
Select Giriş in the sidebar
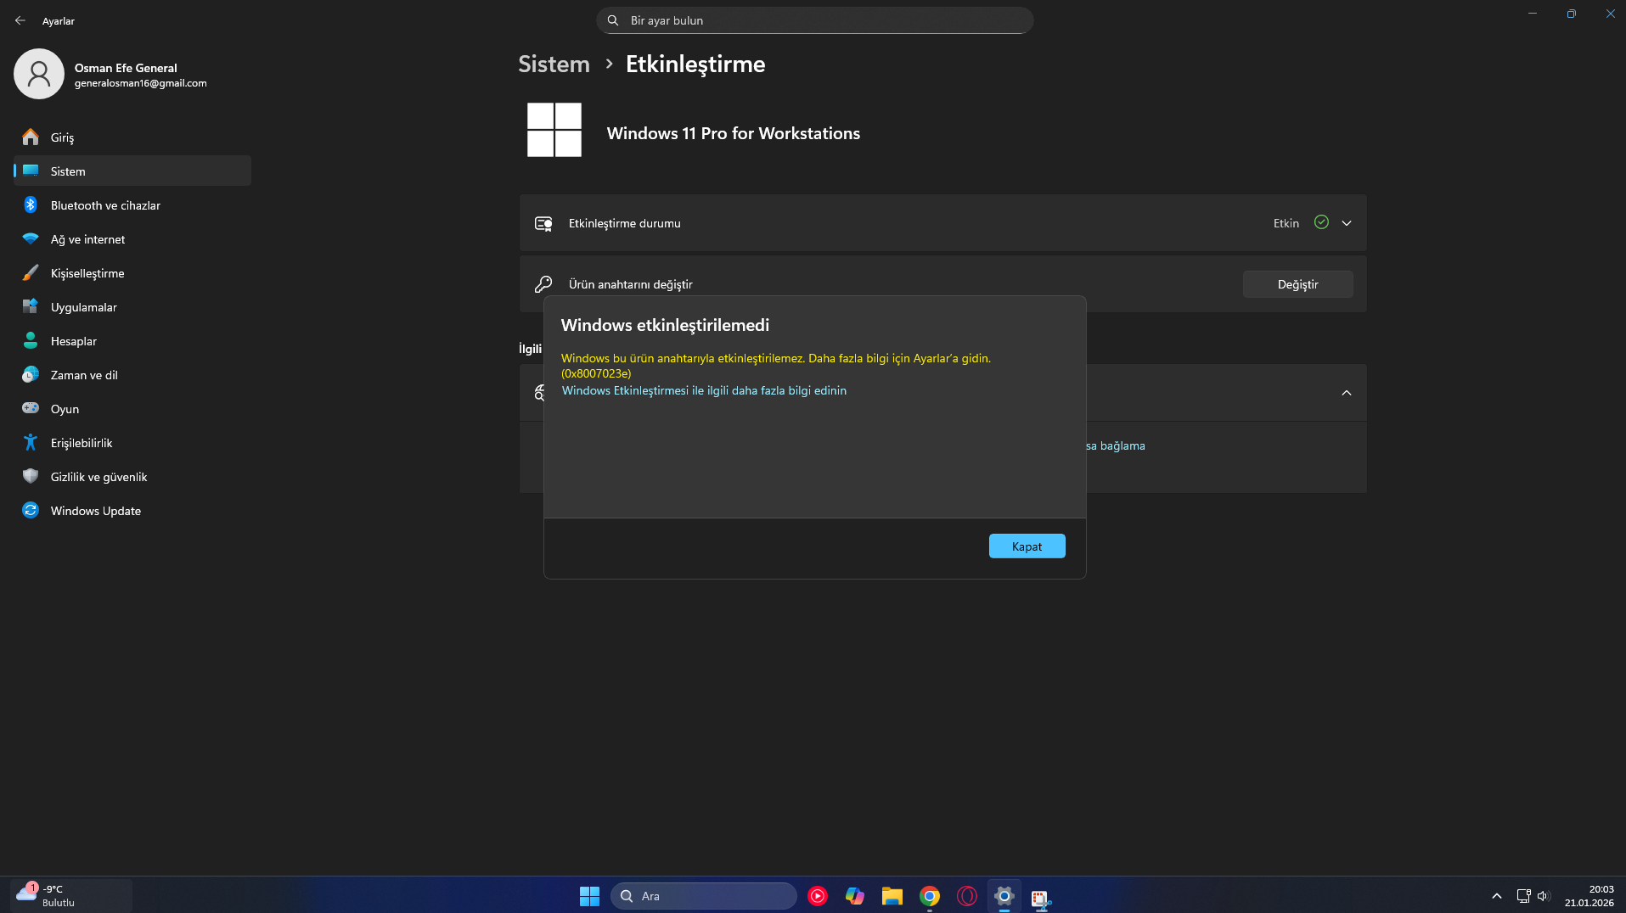132,137
